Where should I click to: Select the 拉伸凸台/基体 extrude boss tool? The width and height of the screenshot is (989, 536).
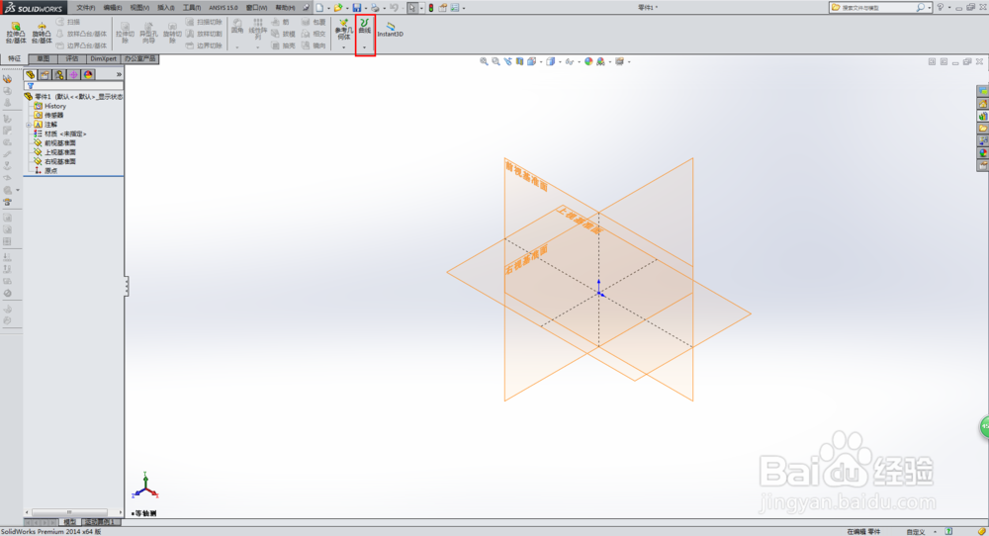click(x=16, y=33)
